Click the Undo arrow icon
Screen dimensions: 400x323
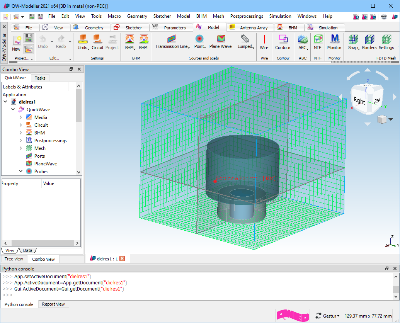pos(43,39)
